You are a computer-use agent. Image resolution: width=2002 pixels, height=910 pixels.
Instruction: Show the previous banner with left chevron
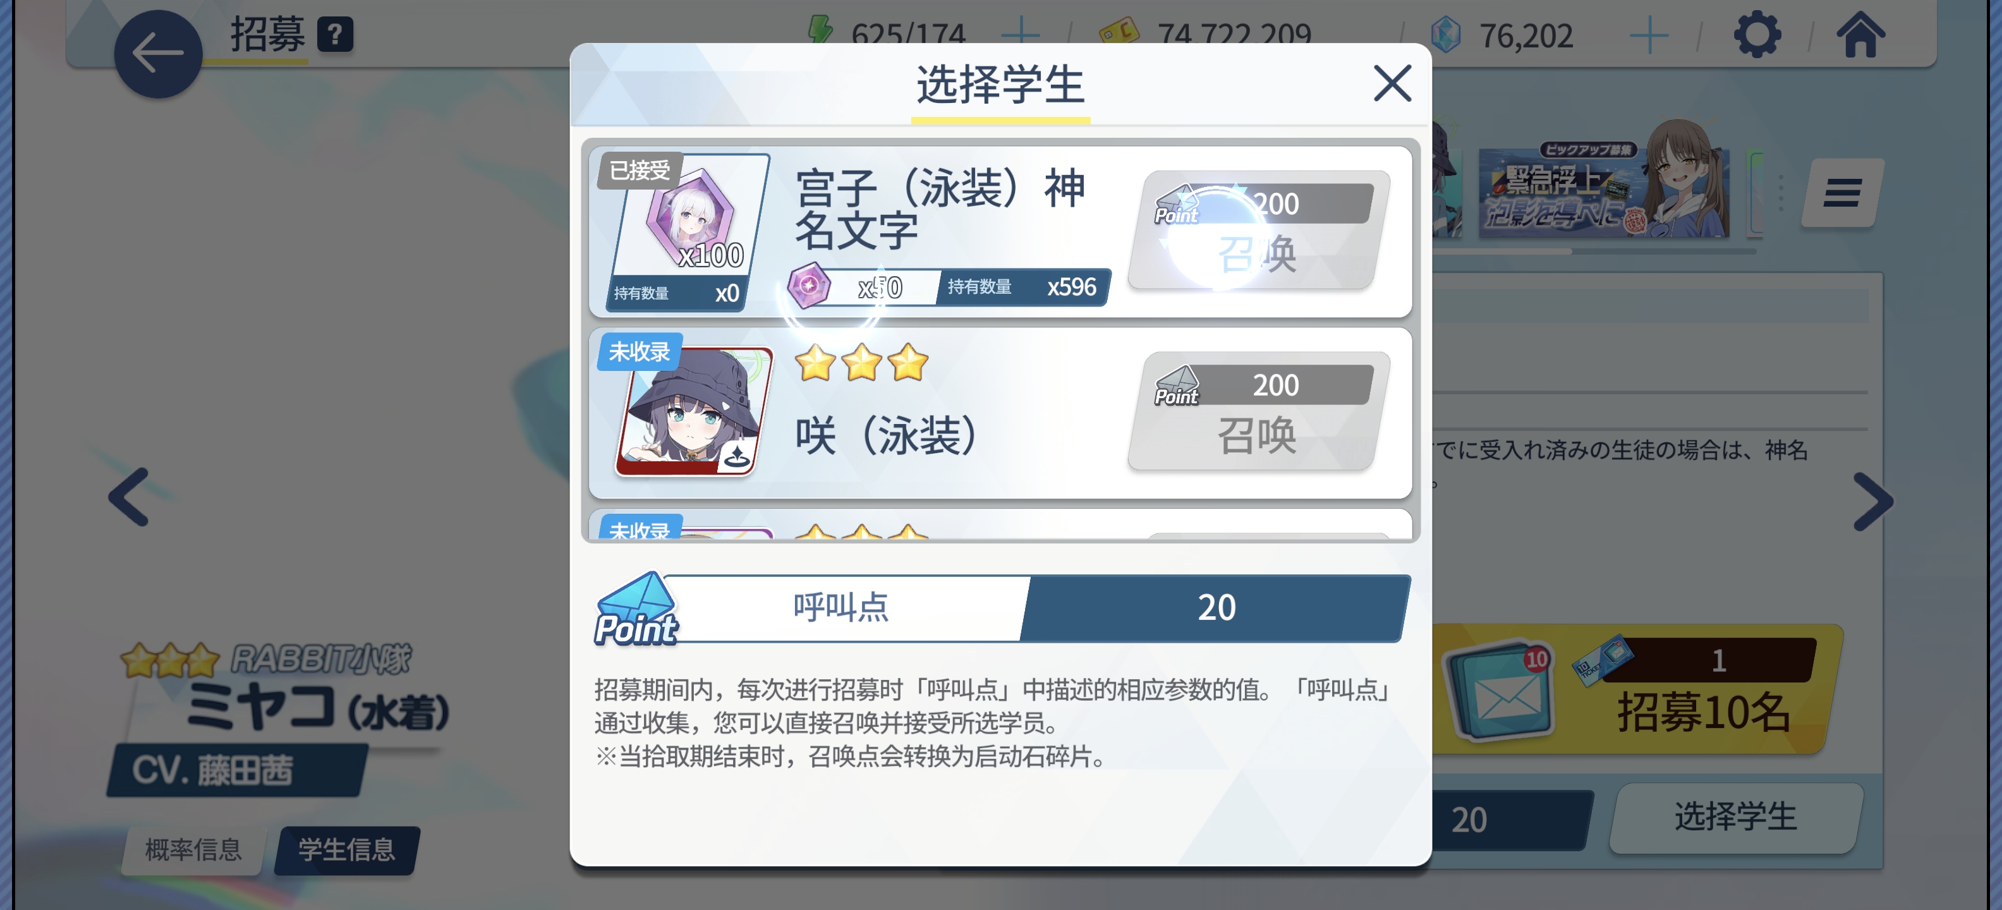pyautogui.click(x=128, y=497)
